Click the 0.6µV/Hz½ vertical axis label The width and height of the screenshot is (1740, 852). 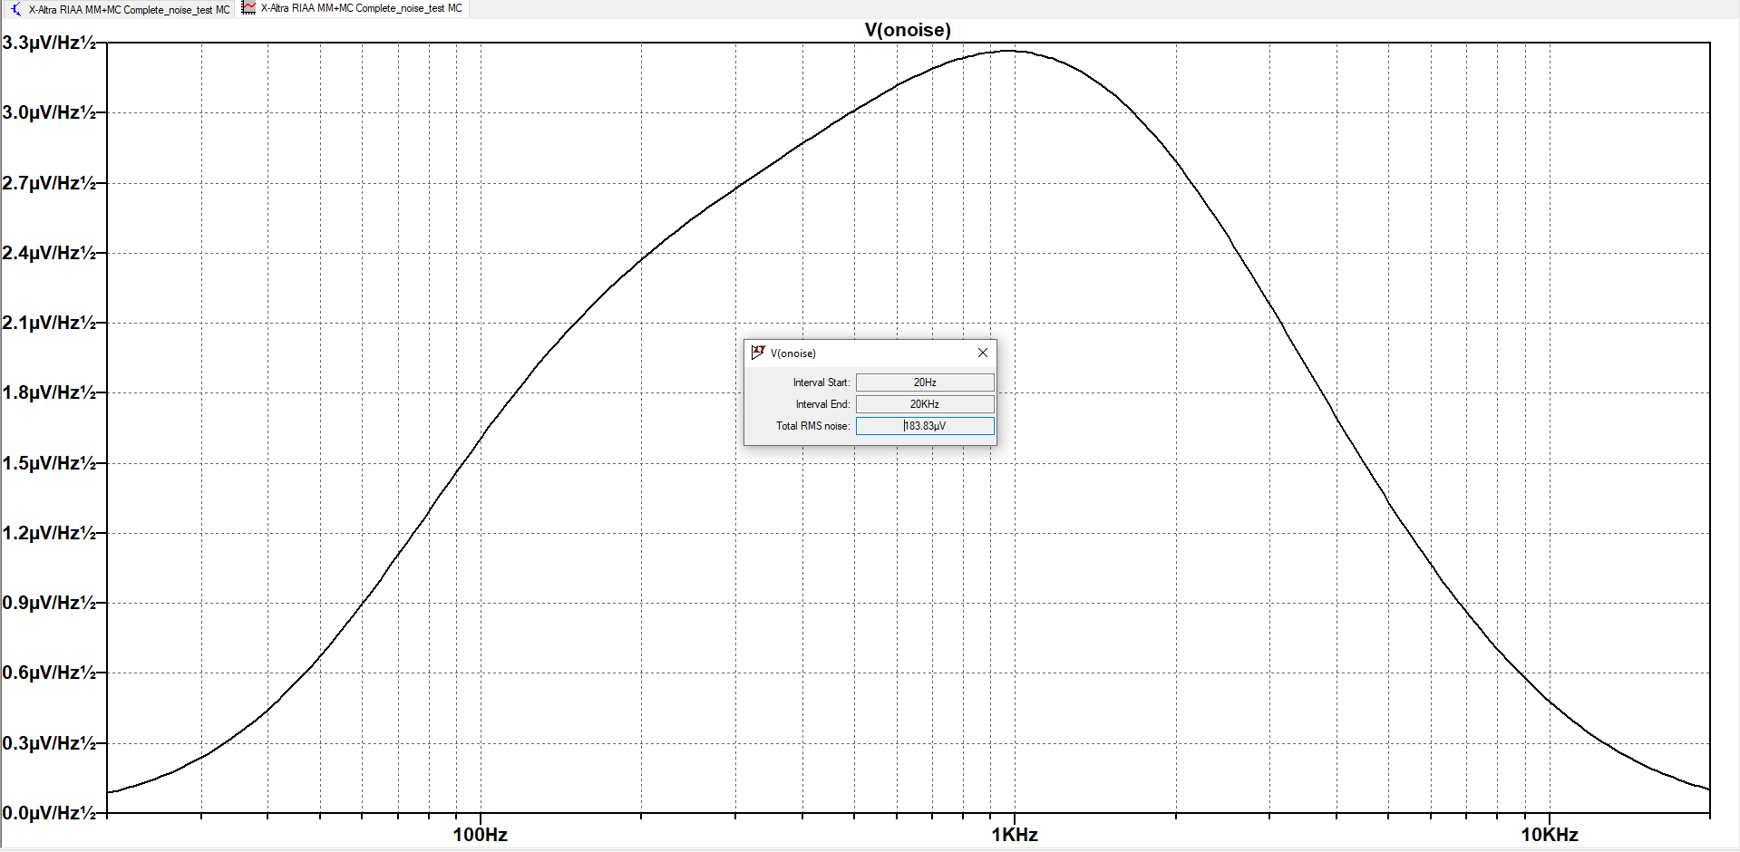coord(49,673)
